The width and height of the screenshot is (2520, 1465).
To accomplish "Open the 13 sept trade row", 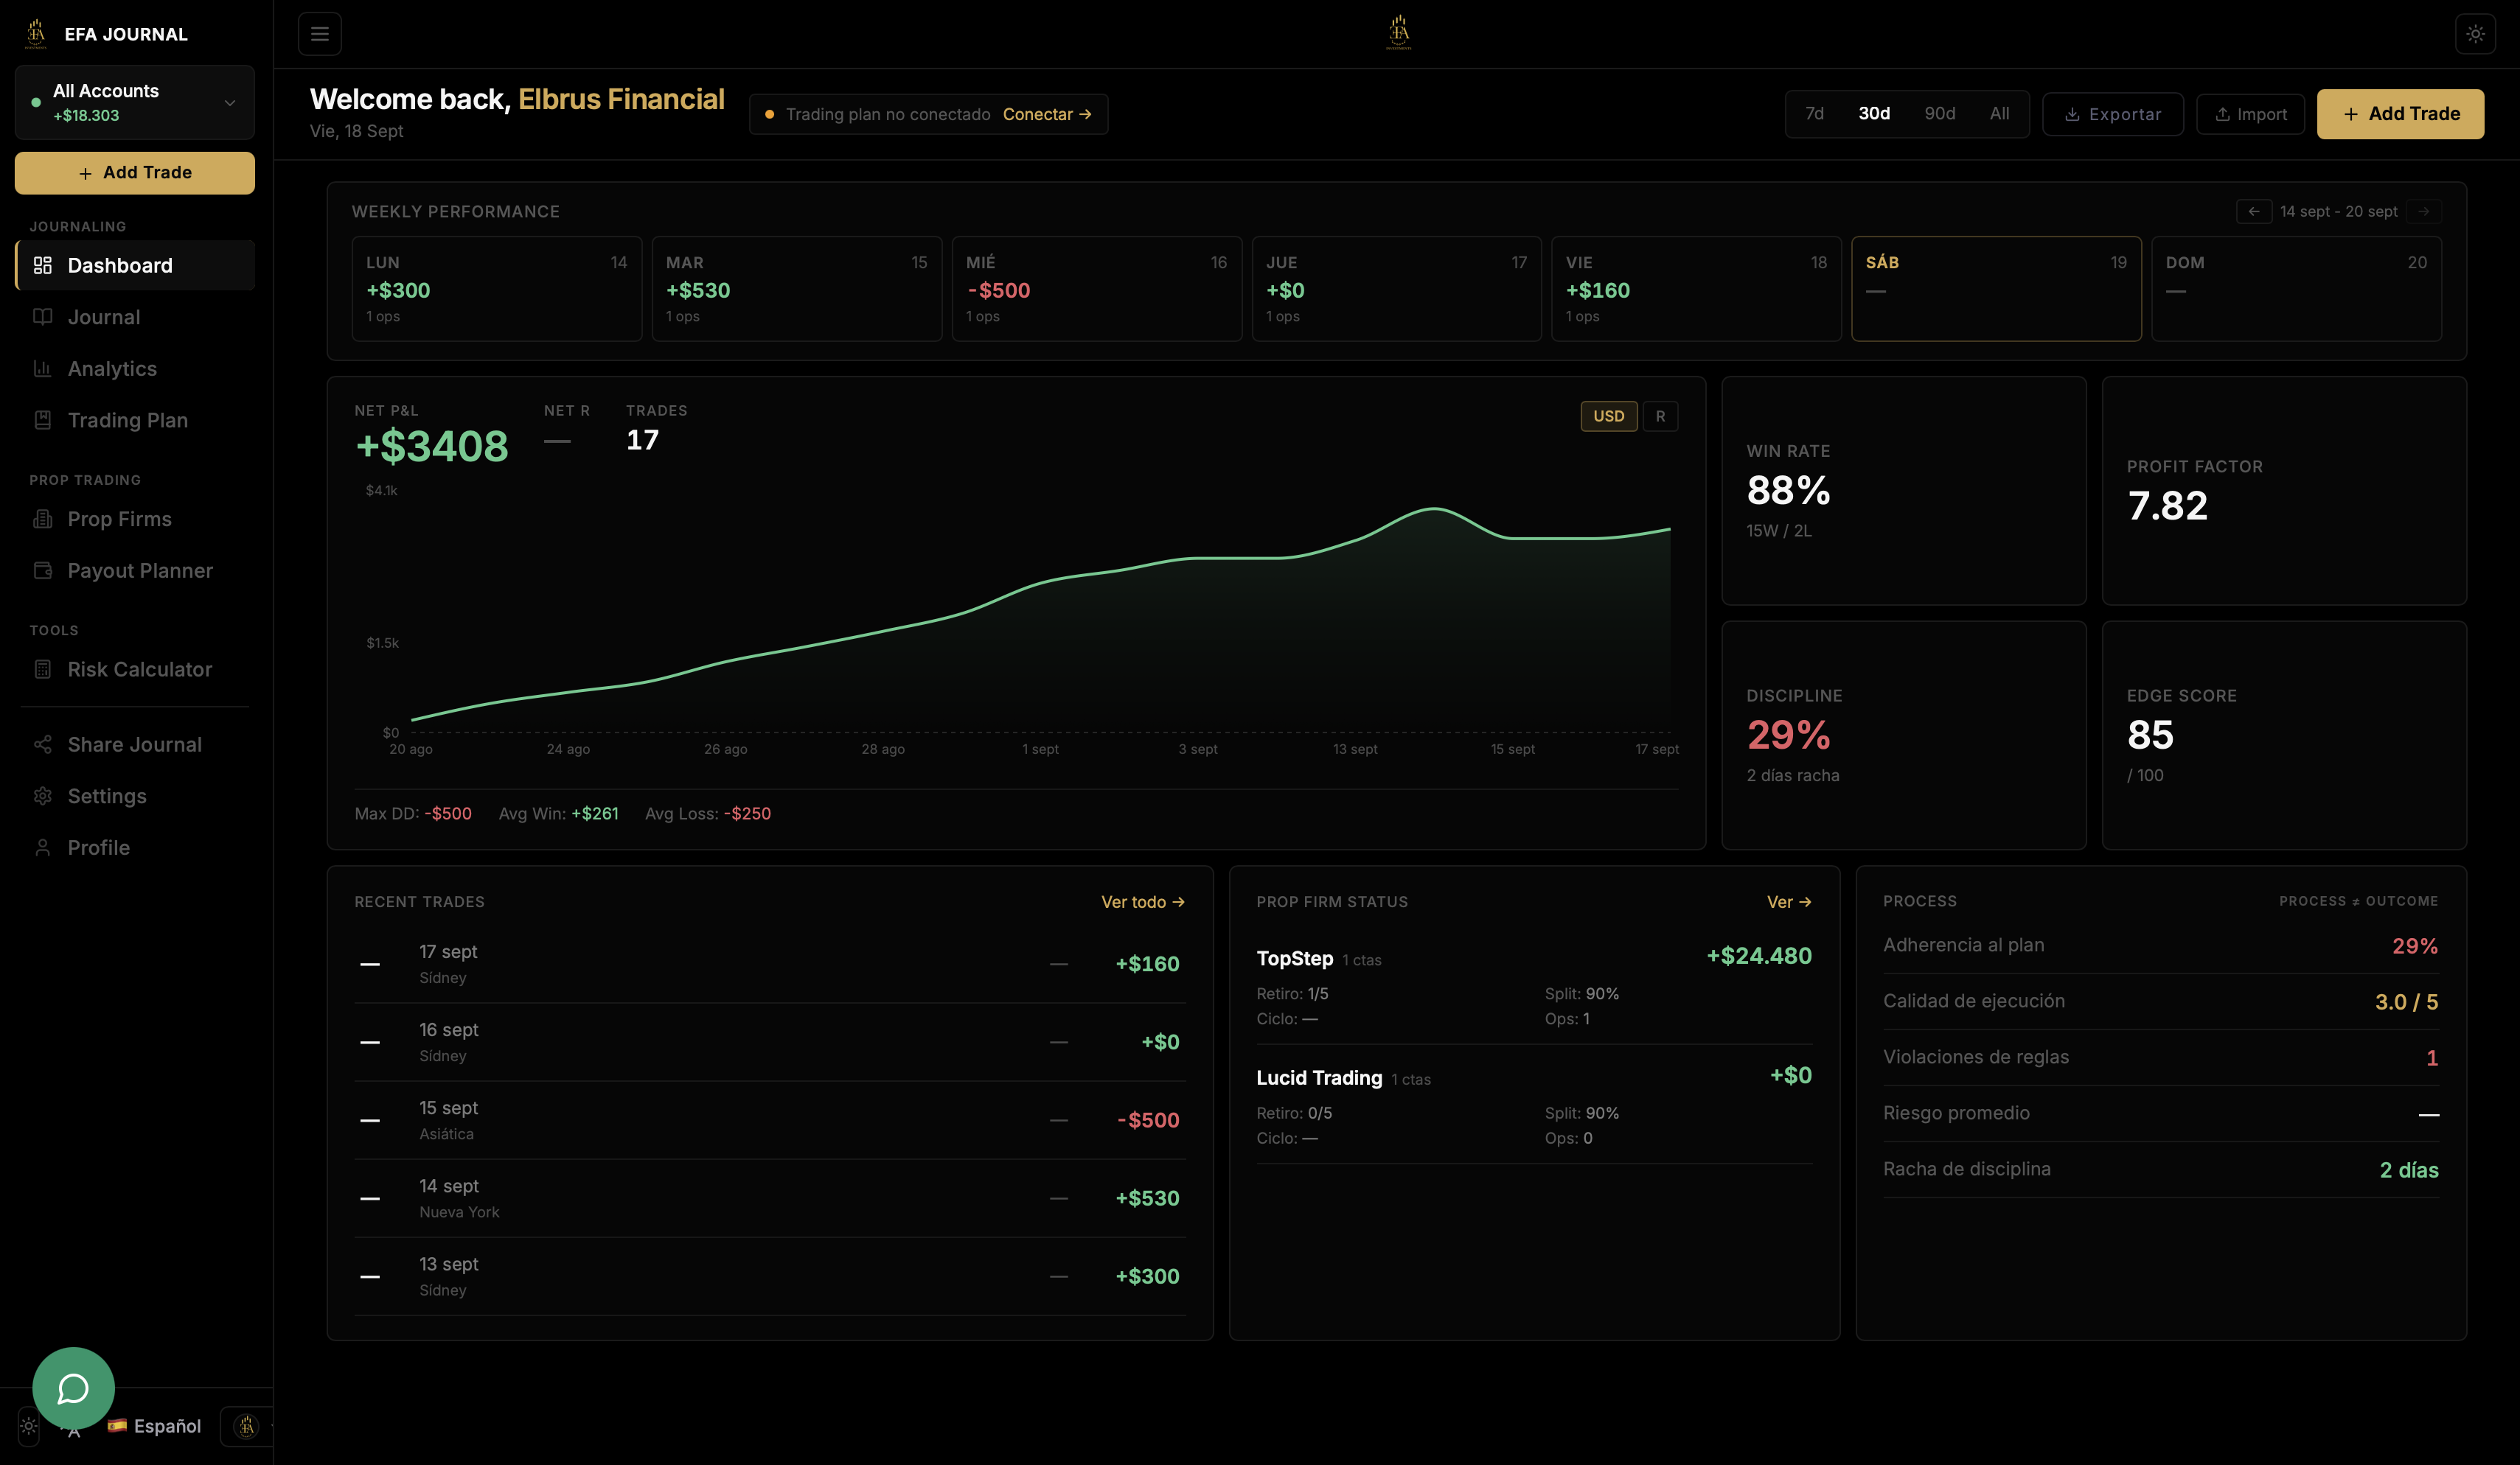I will [770, 1276].
